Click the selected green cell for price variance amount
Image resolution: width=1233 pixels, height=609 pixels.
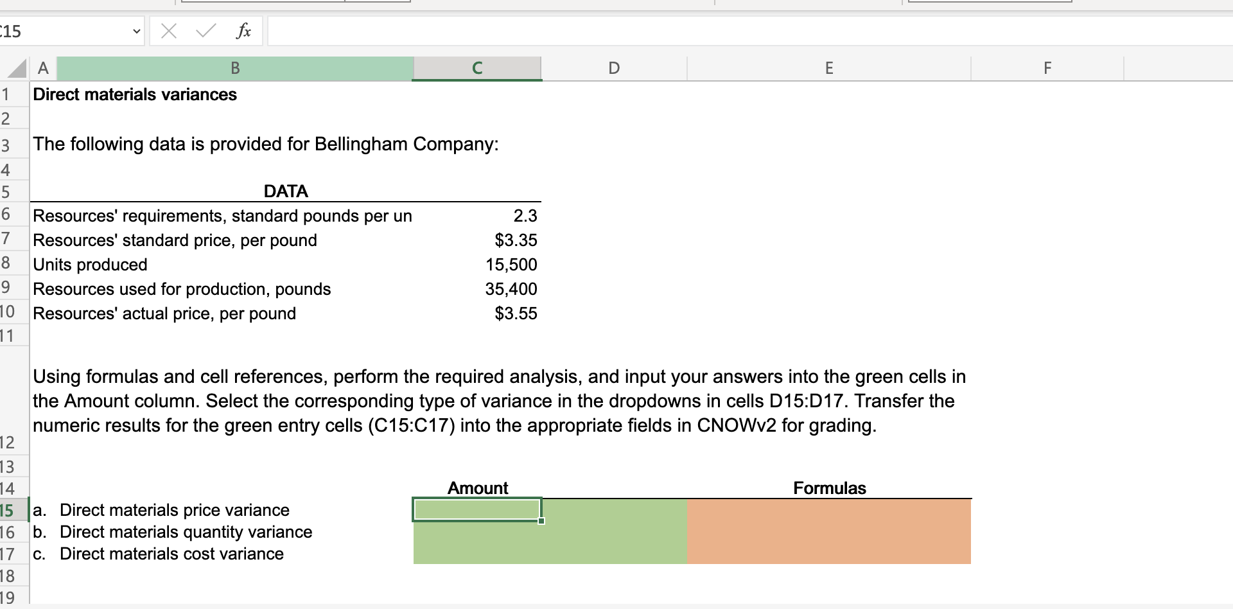(x=477, y=509)
